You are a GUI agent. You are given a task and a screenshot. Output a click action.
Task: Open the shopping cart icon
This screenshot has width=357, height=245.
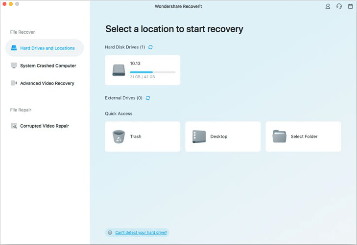[351, 6]
